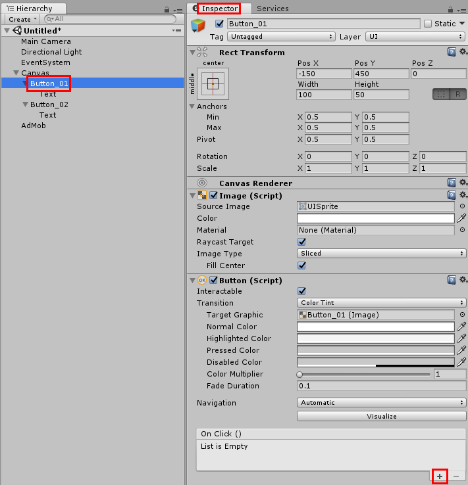Open the Hierarchy panel options menu
Viewport: 468px width, 485px height.
pyautogui.click(x=178, y=11)
